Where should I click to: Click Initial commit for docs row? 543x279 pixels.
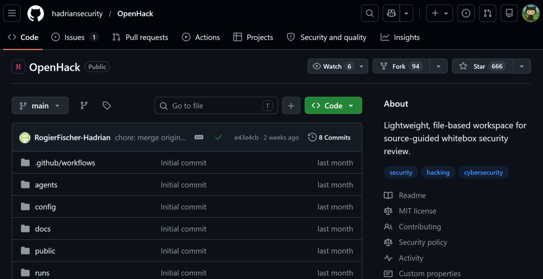[184, 229]
